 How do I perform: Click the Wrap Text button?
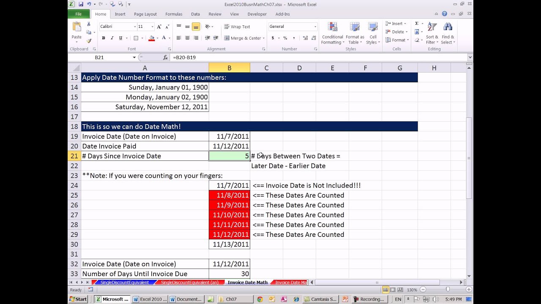[237, 27]
